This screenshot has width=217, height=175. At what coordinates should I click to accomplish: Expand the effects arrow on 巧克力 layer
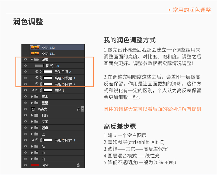tap(82, 109)
